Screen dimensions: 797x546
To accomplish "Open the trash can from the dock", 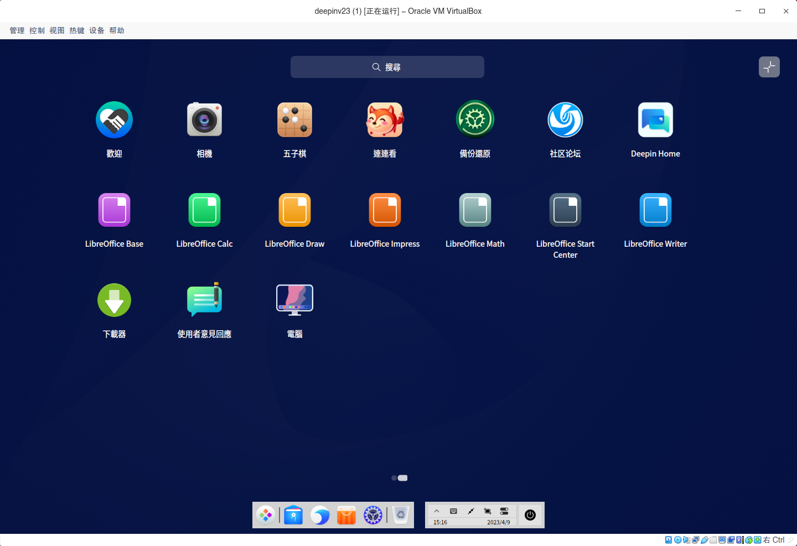I will pyautogui.click(x=400, y=515).
